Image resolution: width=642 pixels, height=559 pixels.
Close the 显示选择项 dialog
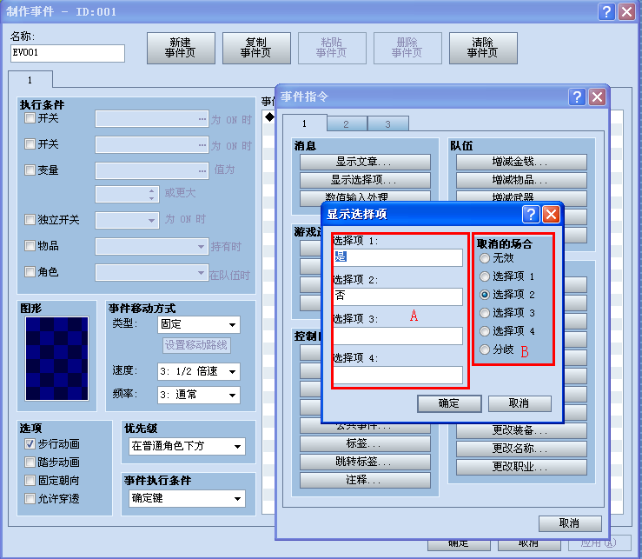point(551,215)
